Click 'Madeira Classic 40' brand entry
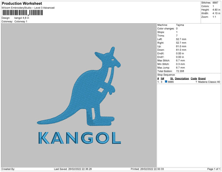The height and width of the screenshot is (172, 222). [209, 82]
